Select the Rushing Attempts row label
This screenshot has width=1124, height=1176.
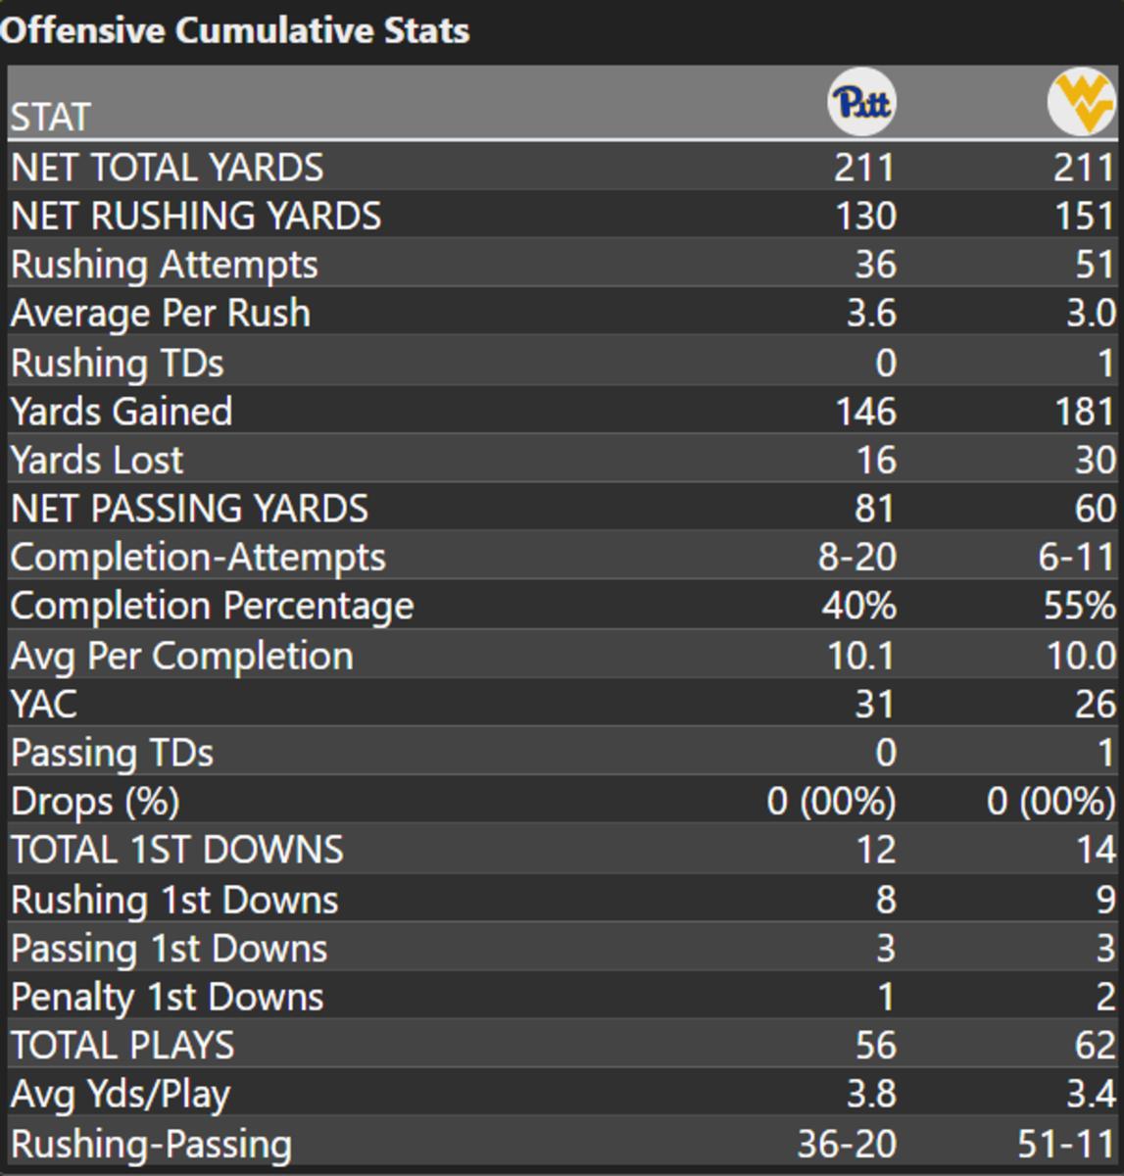pos(165,265)
